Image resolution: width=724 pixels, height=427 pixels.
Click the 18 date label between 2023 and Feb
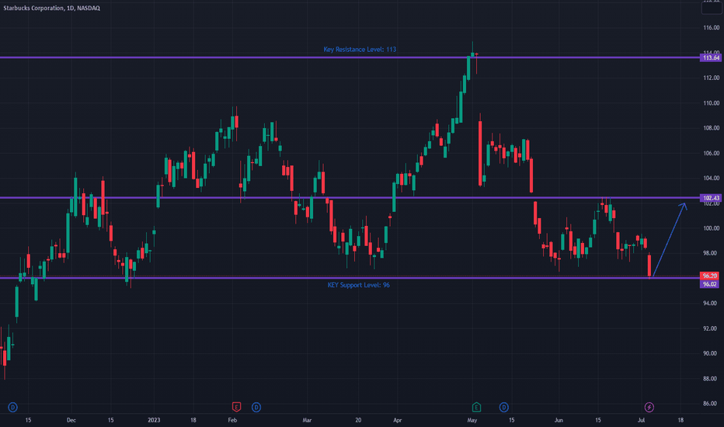tap(193, 420)
